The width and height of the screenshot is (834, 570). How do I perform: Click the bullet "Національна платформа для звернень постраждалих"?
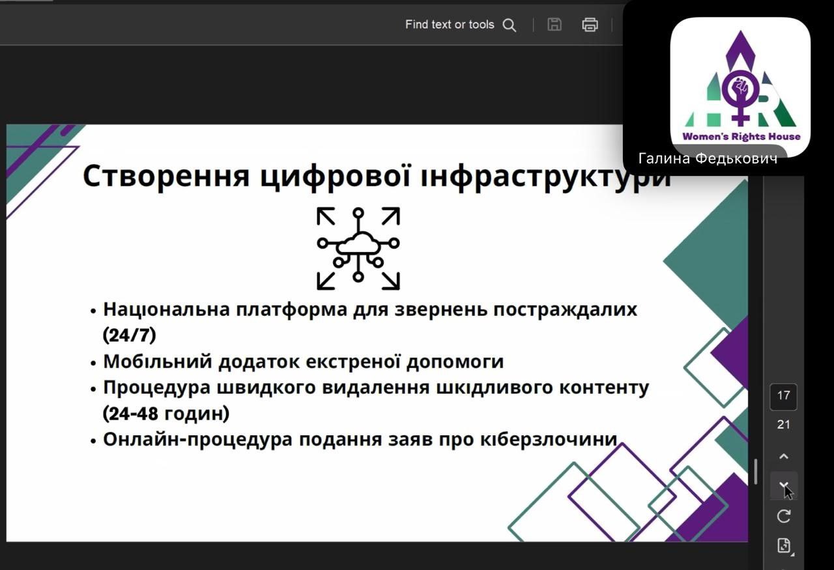(x=369, y=309)
